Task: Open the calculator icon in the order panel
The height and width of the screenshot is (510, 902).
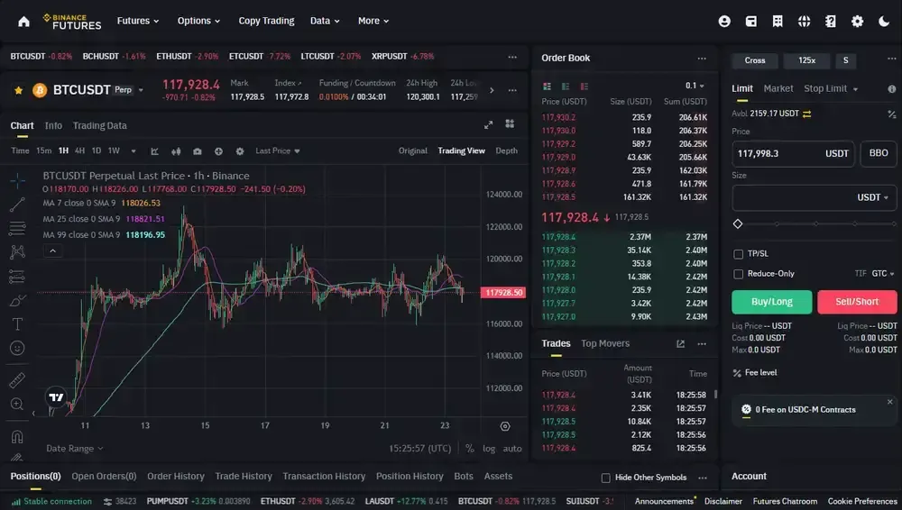Action: (892, 114)
